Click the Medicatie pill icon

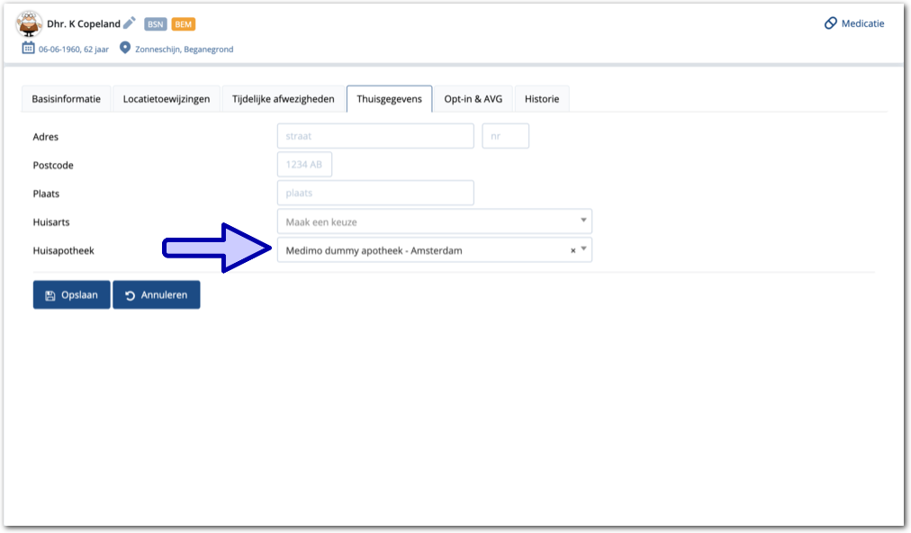coord(830,23)
